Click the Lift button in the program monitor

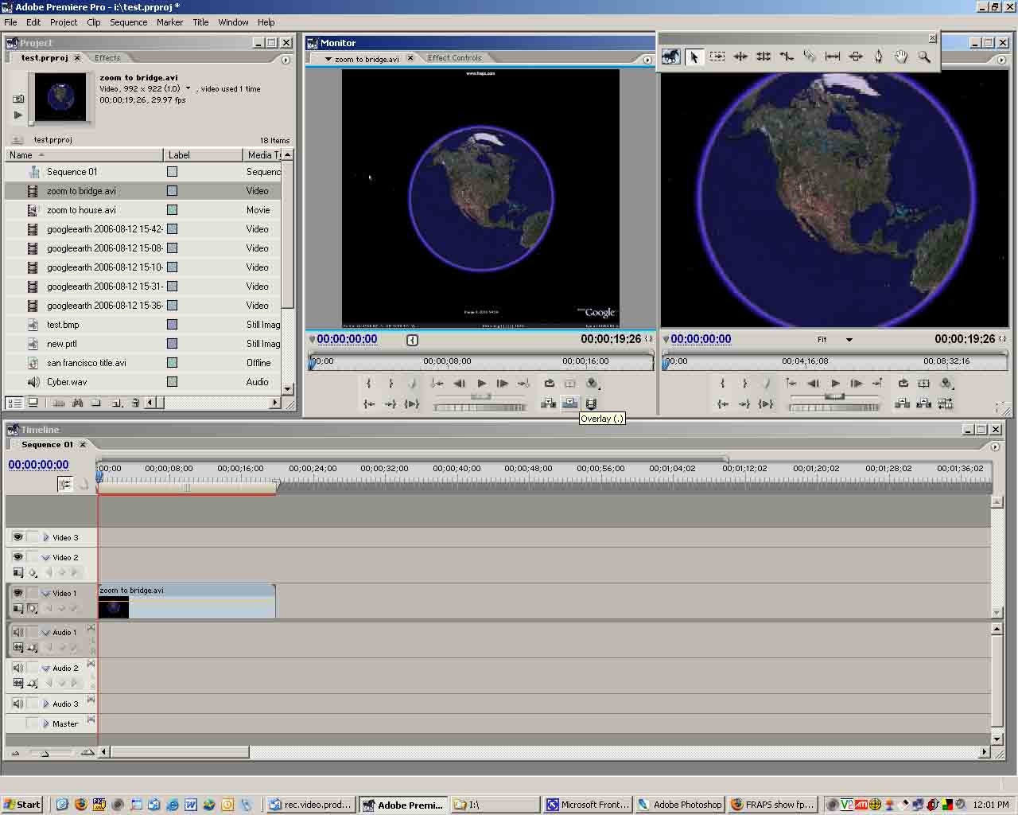(902, 404)
